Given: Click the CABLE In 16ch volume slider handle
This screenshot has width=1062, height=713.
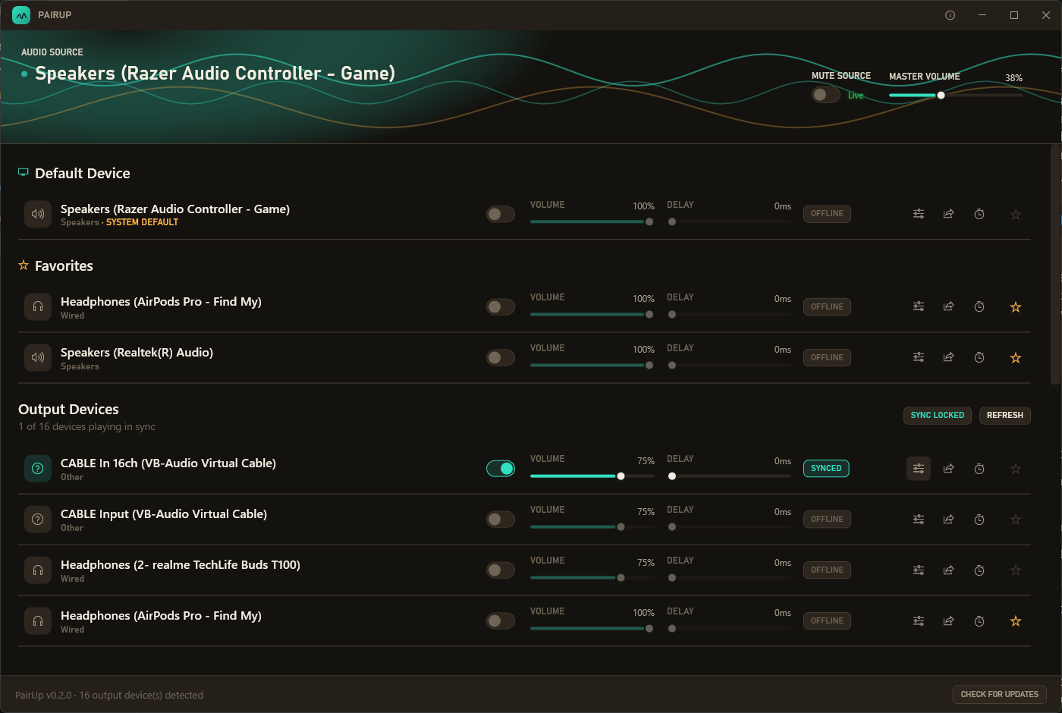Looking at the screenshot, I should (x=621, y=476).
